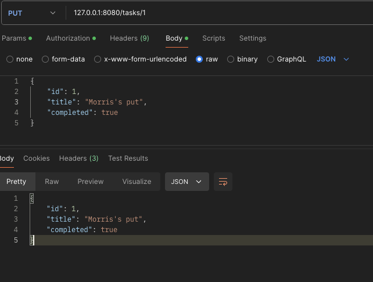Open the response format JSON dropdown

pyautogui.click(x=186, y=182)
